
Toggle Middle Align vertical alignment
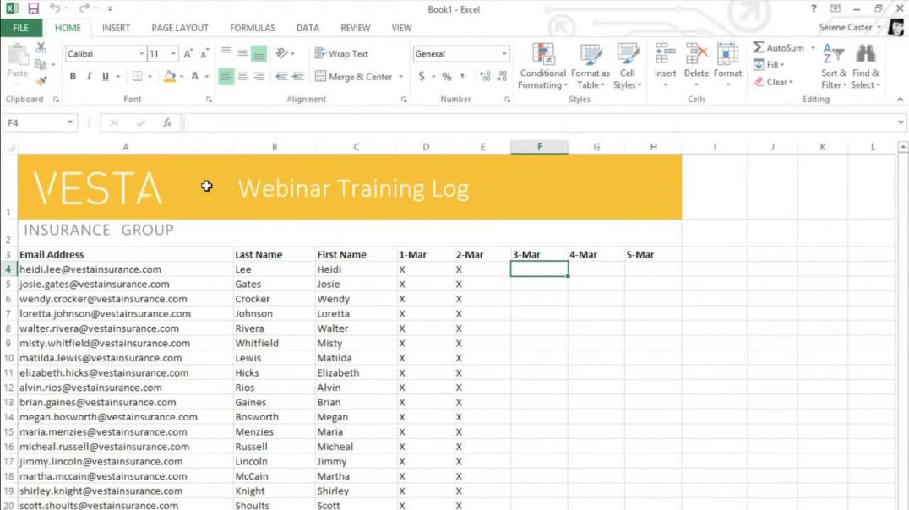[x=242, y=53]
